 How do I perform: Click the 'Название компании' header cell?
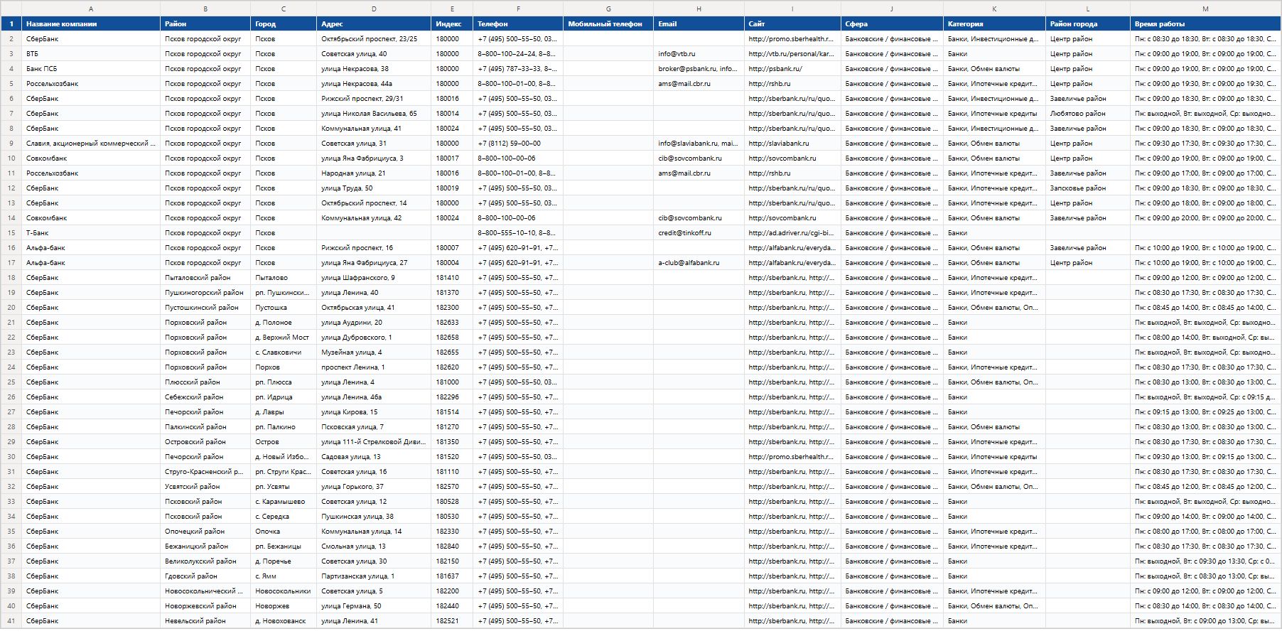click(91, 24)
